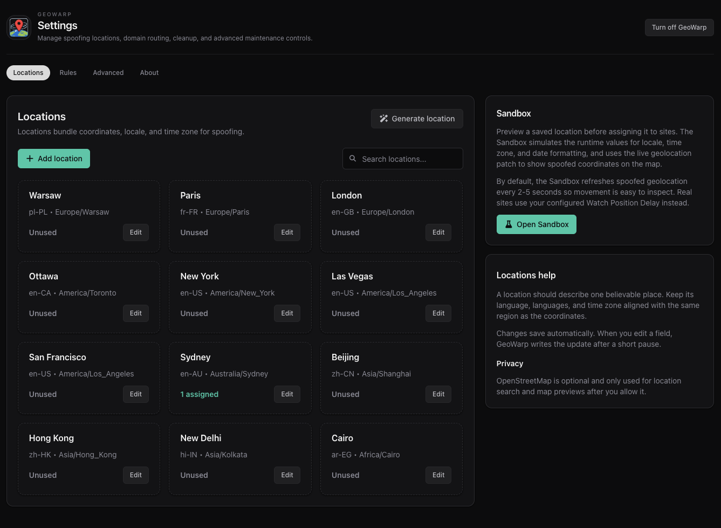The width and height of the screenshot is (721, 528).
Task: Open the Advanced settings tab
Action: [108, 72]
